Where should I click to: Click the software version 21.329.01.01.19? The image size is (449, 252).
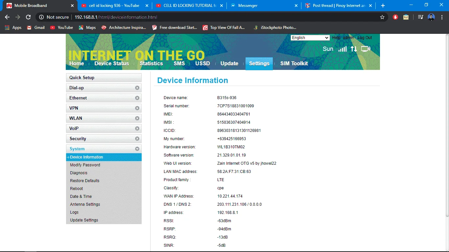pos(231,155)
